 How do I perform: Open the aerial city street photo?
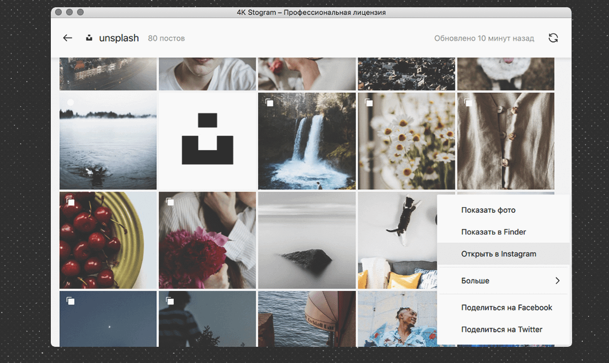[108, 74]
